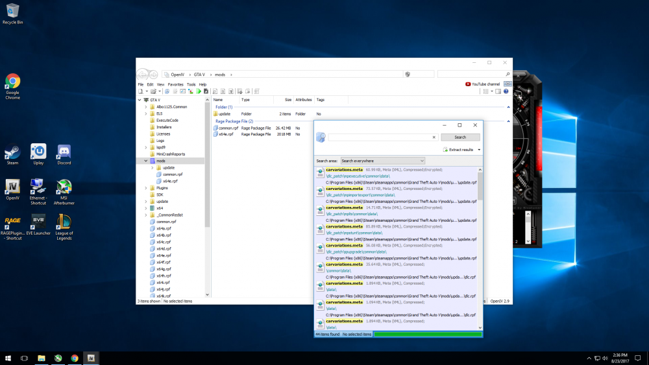The width and height of the screenshot is (649, 365).
Task: Expand the Plugins folder in tree
Action: (145, 188)
